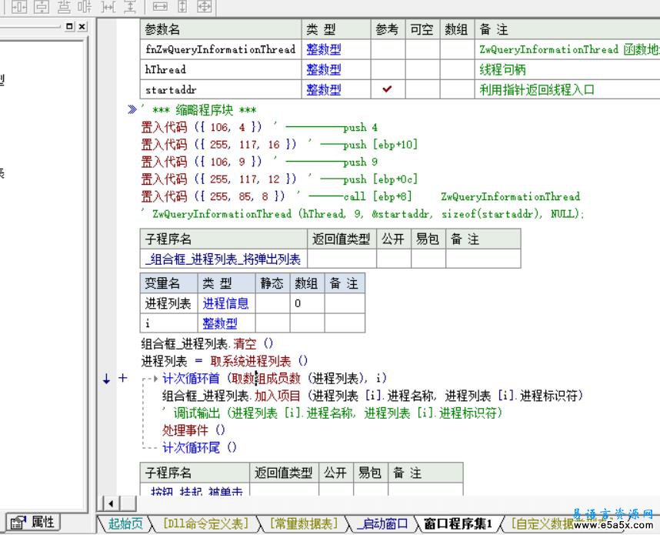Open 返回值类型 cell of _组合框_进程列表_将弹出列表
Screen dimensions: 660x535
click(342, 259)
